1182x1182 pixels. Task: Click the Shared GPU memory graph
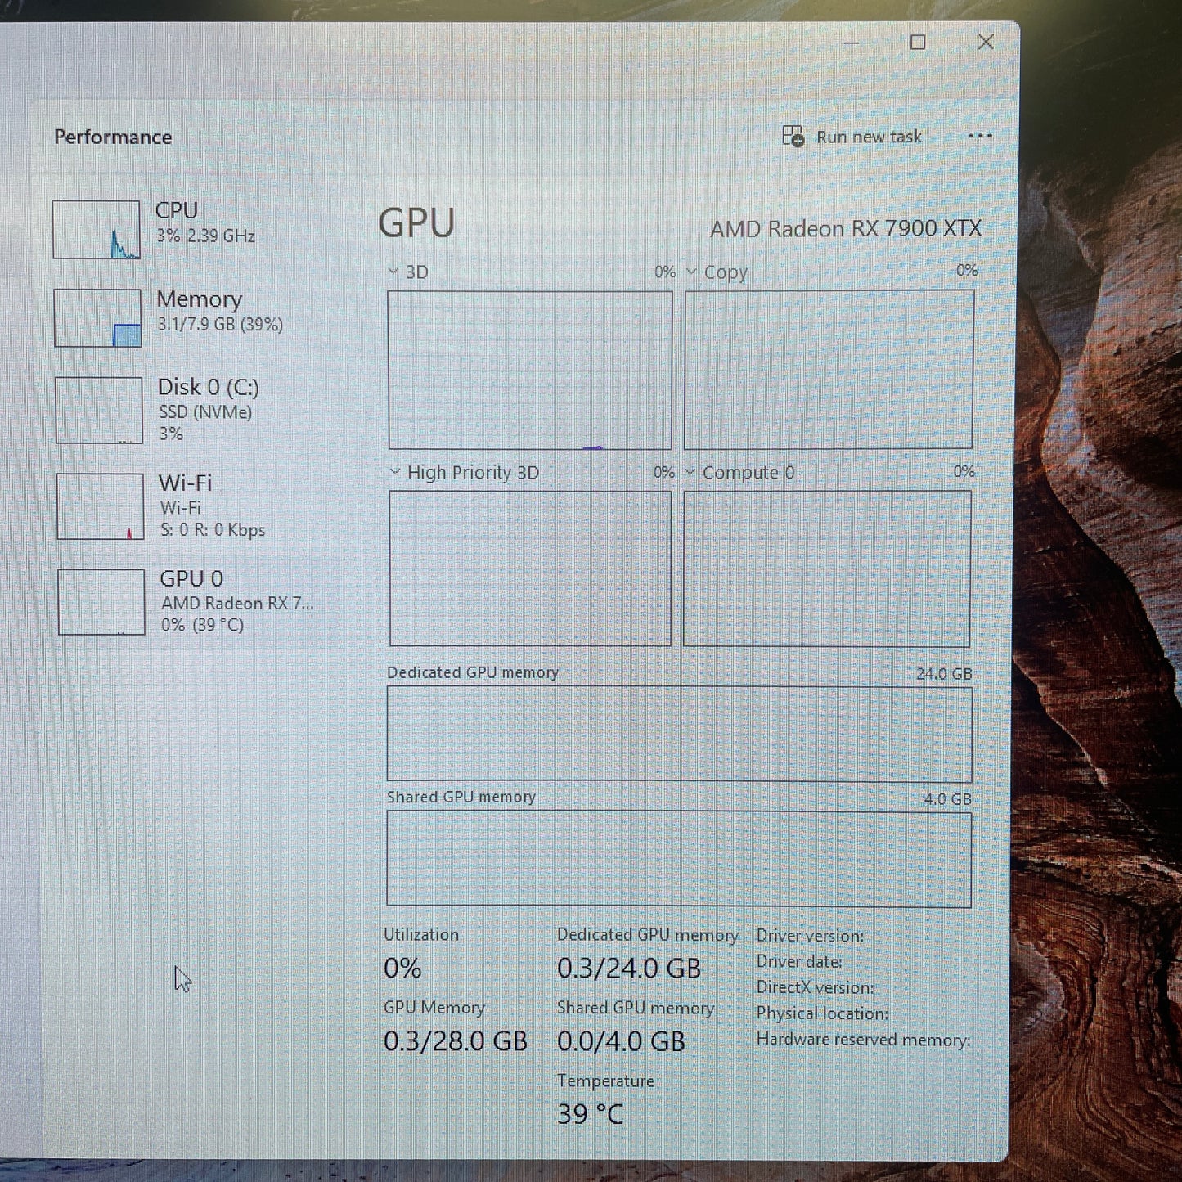(x=679, y=859)
